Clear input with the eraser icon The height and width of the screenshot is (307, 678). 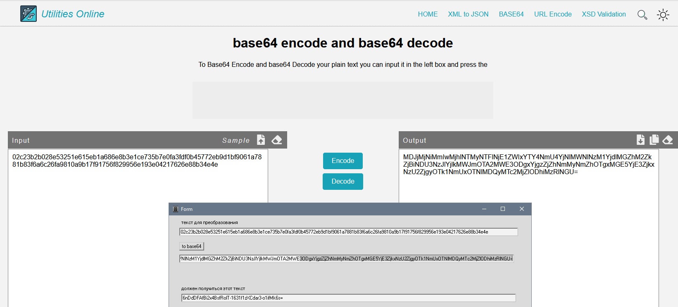(x=277, y=140)
